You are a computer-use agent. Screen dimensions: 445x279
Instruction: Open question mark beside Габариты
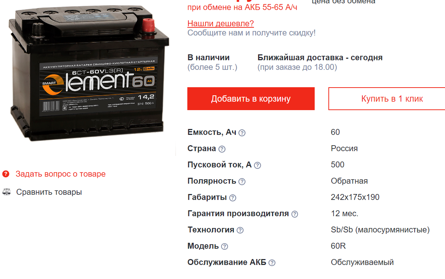click(x=232, y=198)
